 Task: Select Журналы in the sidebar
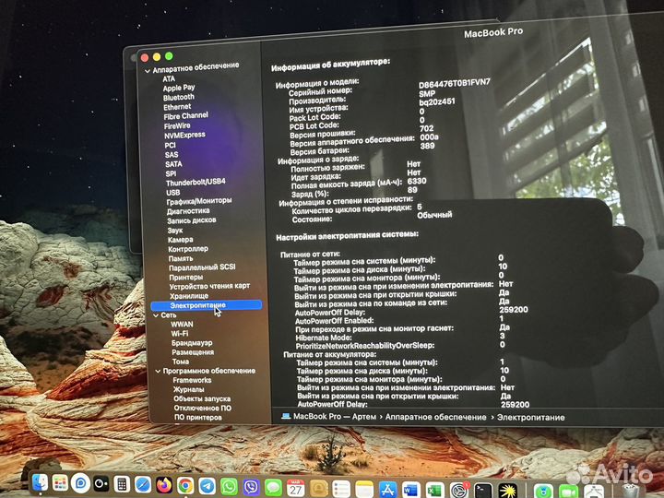pyautogui.click(x=188, y=389)
